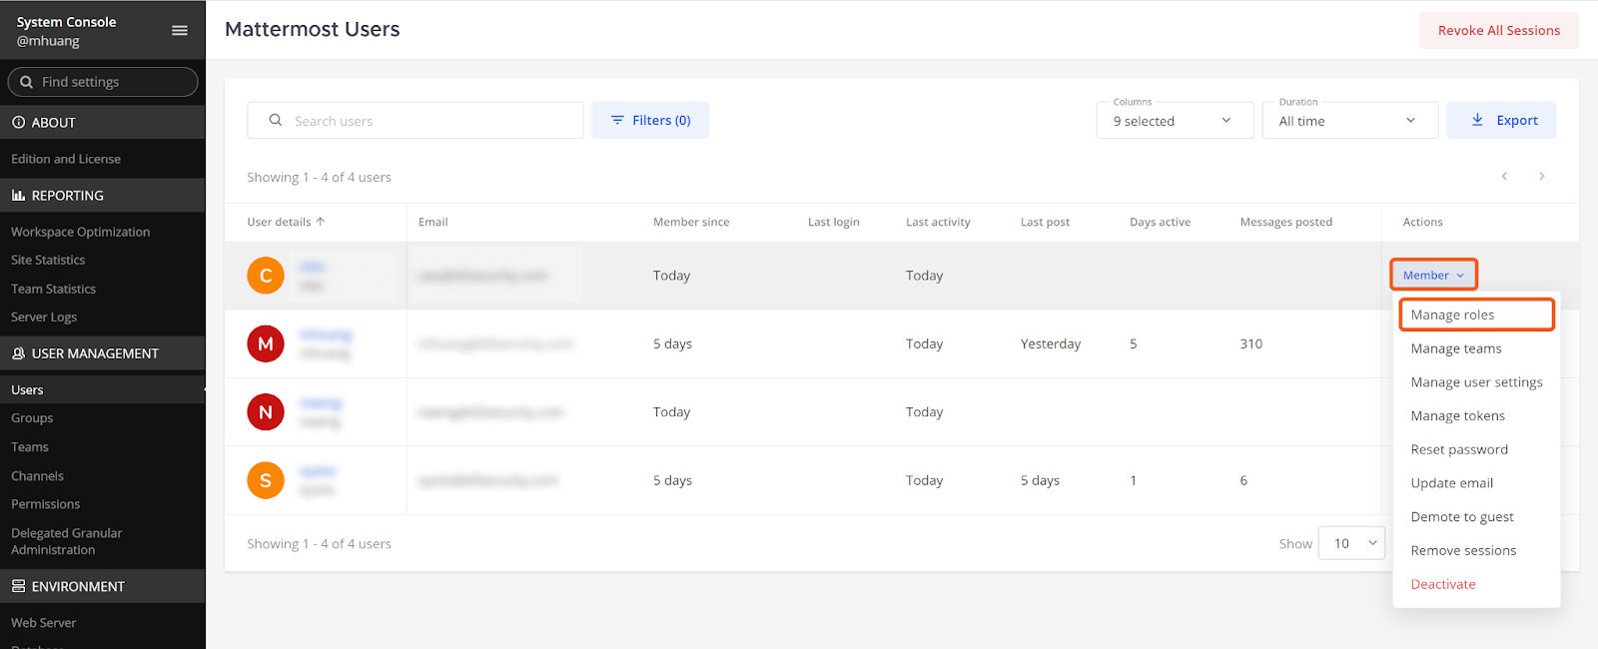
Task: Select Manage roles from the menu
Action: [1474, 315]
